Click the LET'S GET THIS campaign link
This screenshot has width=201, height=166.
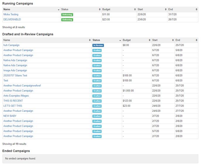[13, 106]
